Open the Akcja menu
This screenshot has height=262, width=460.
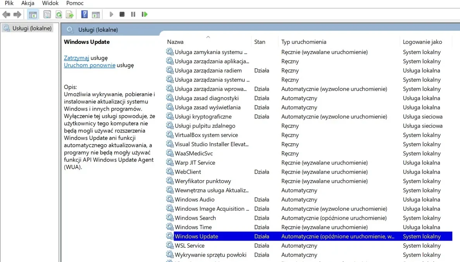28,3
